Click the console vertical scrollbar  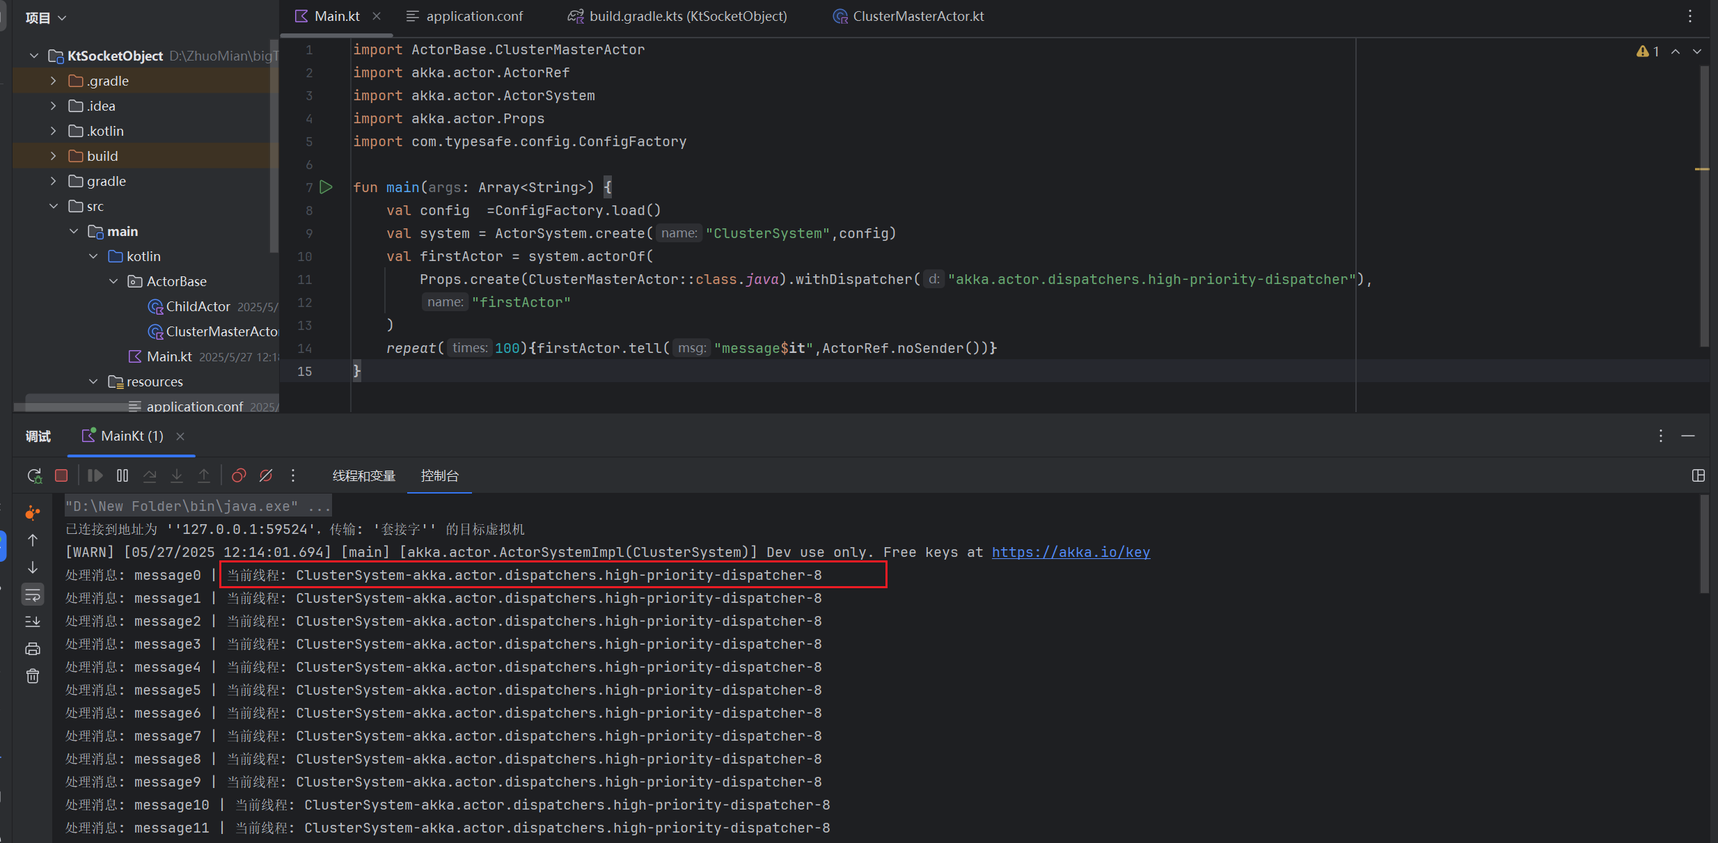click(x=1705, y=544)
